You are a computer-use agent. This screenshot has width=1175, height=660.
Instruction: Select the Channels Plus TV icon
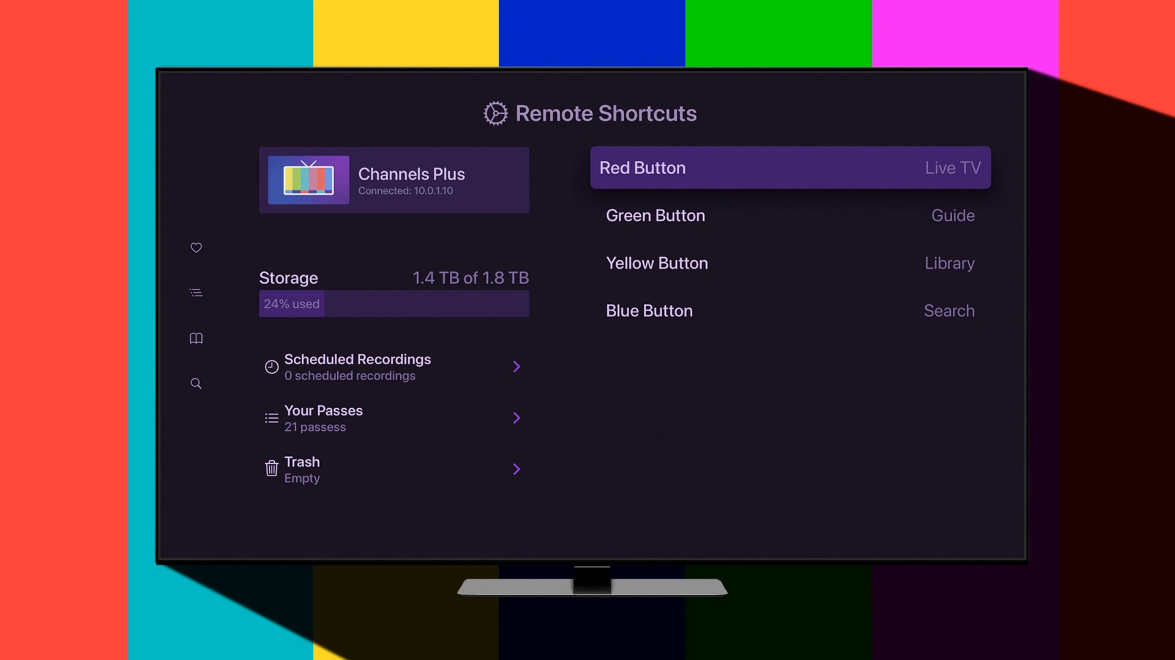[308, 180]
